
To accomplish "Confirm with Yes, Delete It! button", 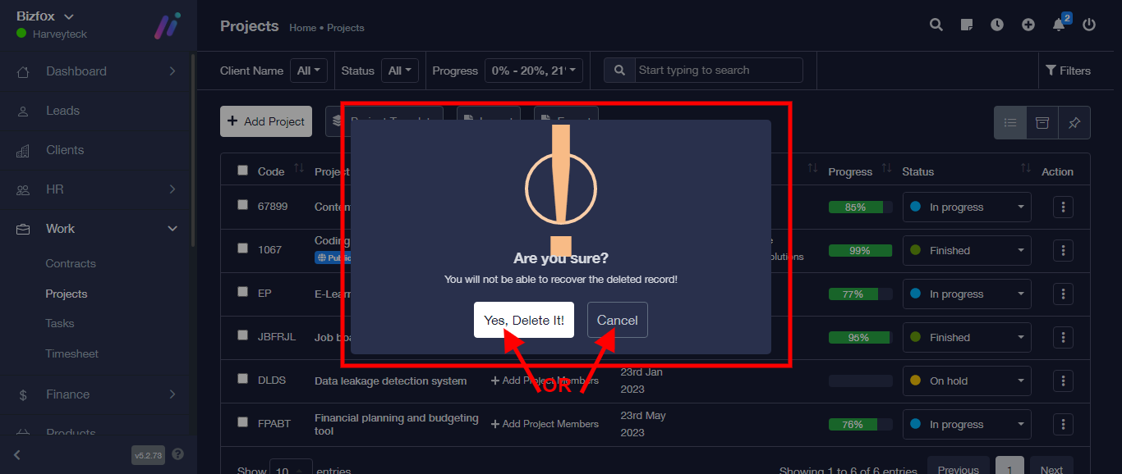I will 524,320.
